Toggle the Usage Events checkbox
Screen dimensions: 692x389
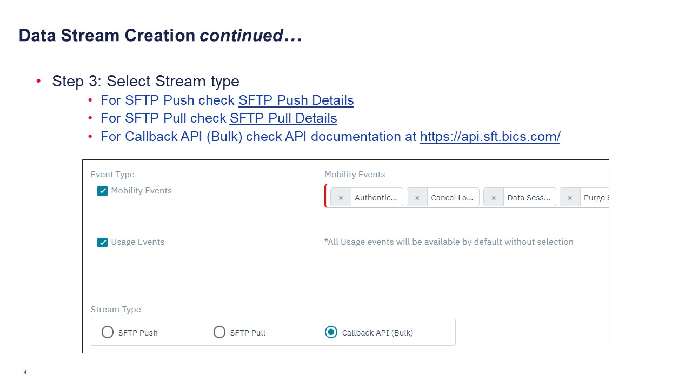coord(102,243)
